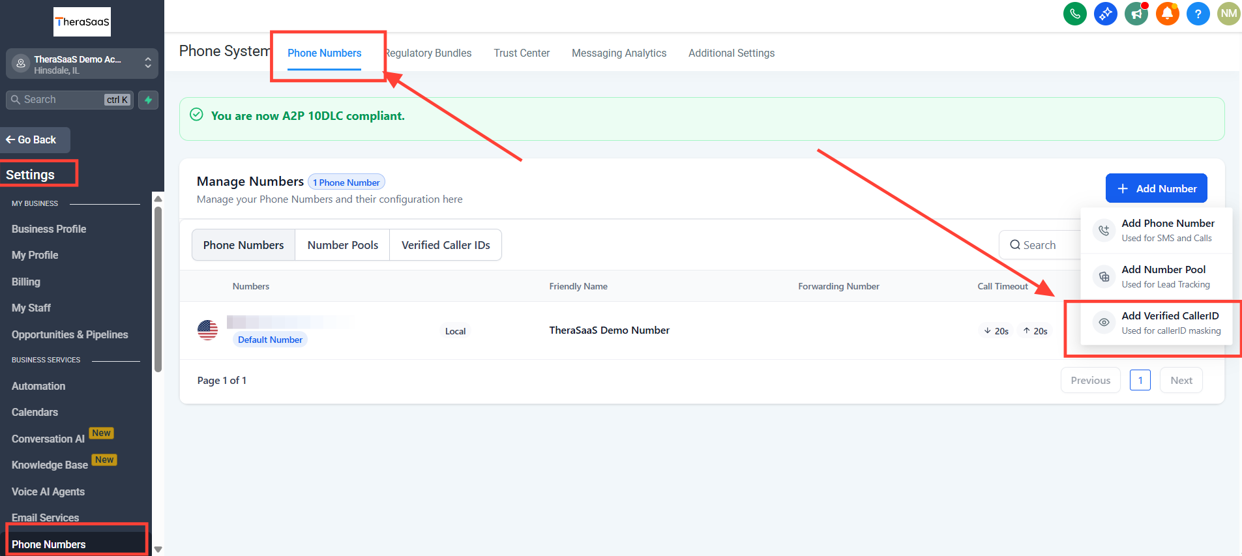Click TheraSaaS Demo Number friendly name

tap(609, 330)
